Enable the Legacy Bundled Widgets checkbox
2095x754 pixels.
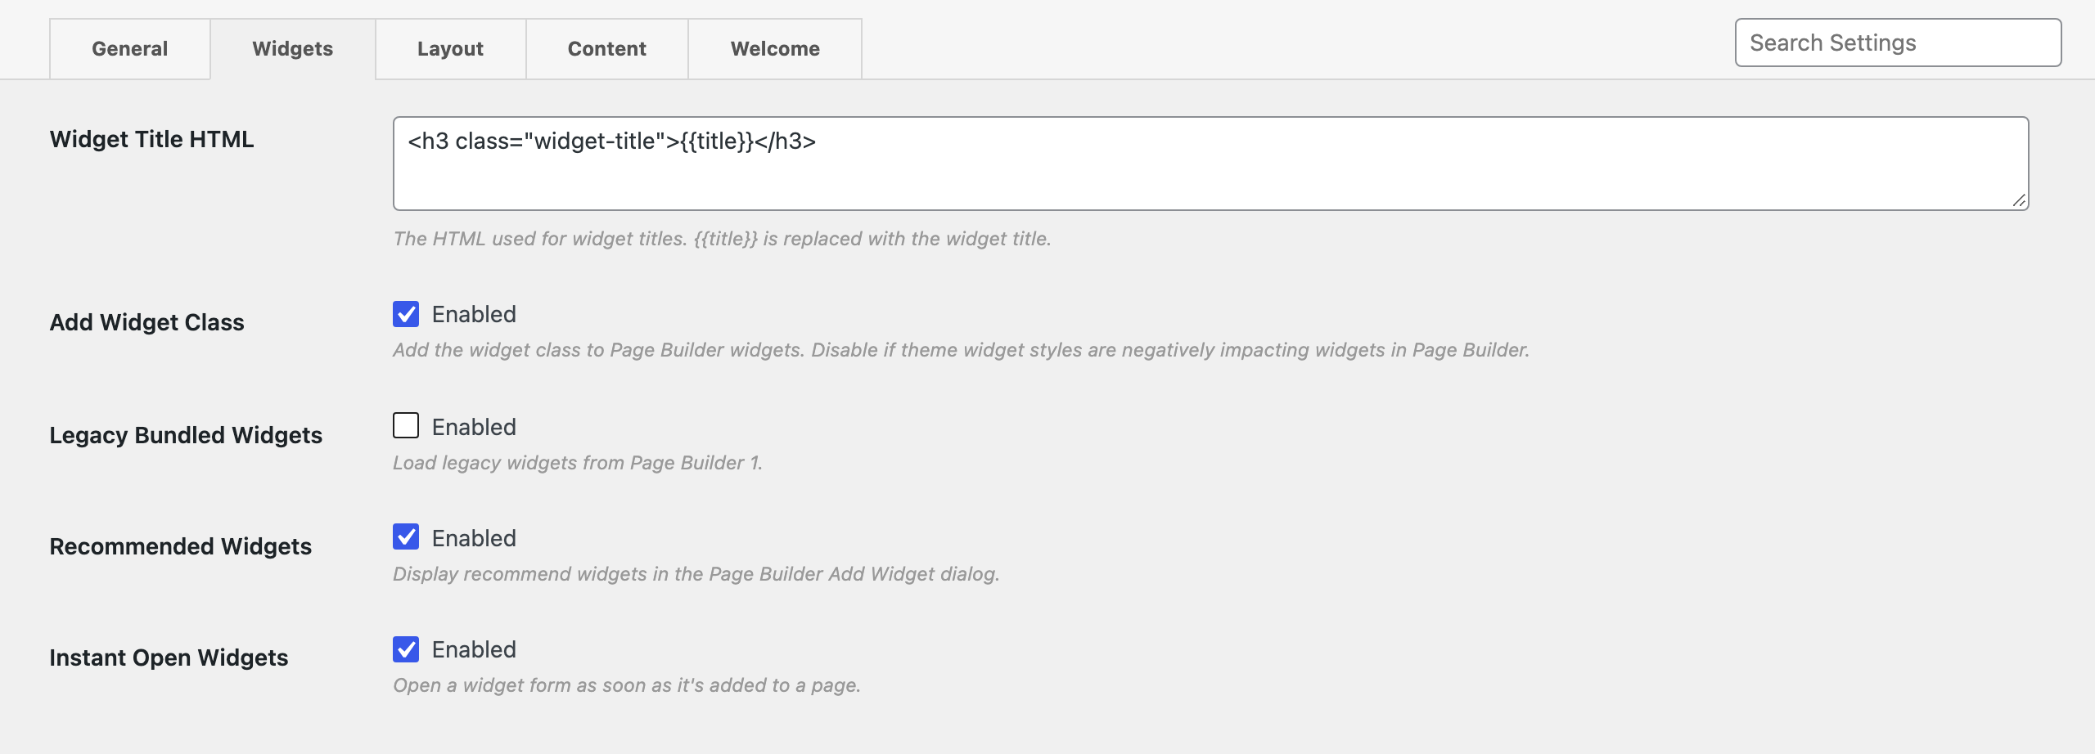point(406,425)
